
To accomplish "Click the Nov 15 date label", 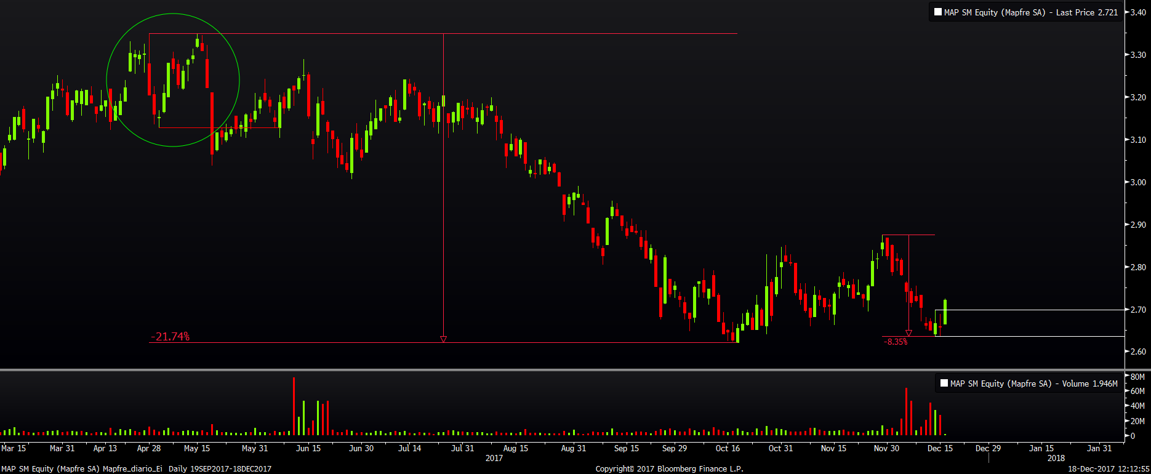I will point(833,448).
